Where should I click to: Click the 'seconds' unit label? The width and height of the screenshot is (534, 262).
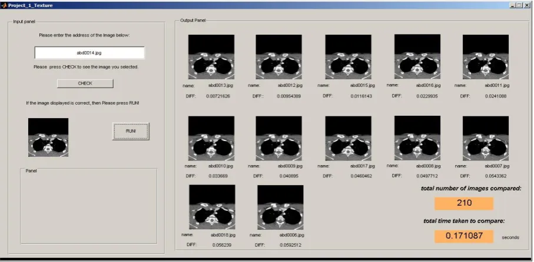coord(510,237)
